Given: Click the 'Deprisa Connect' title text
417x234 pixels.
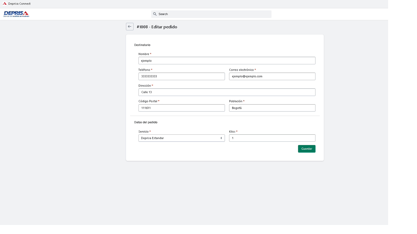Looking at the screenshot, I should pyautogui.click(x=19, y=4).
